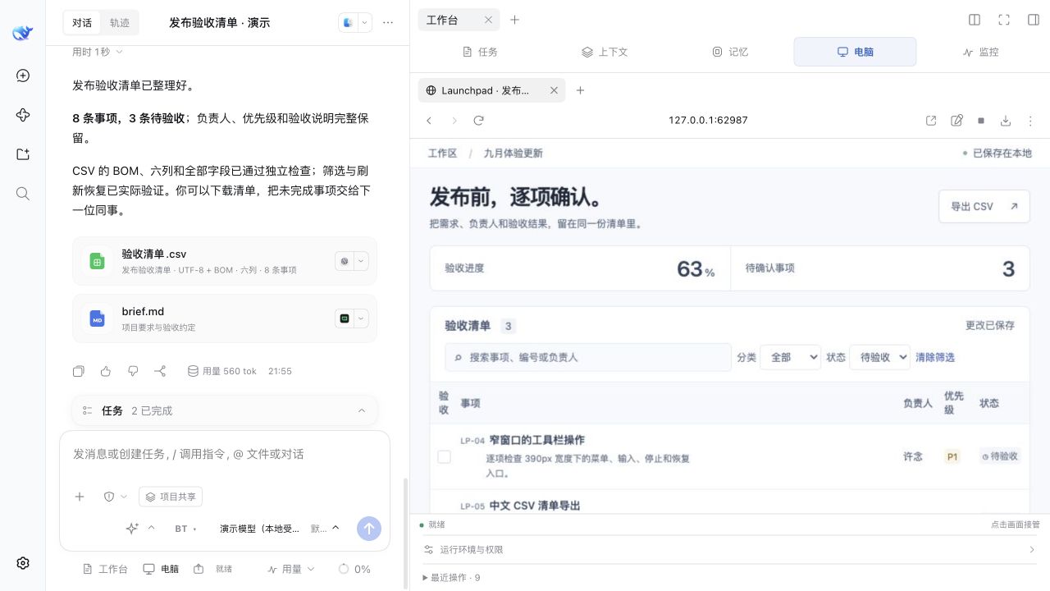Tick the checkbox for LP-04 item
Viewport: 1050px width, 591px height.
tap(444, 456)
